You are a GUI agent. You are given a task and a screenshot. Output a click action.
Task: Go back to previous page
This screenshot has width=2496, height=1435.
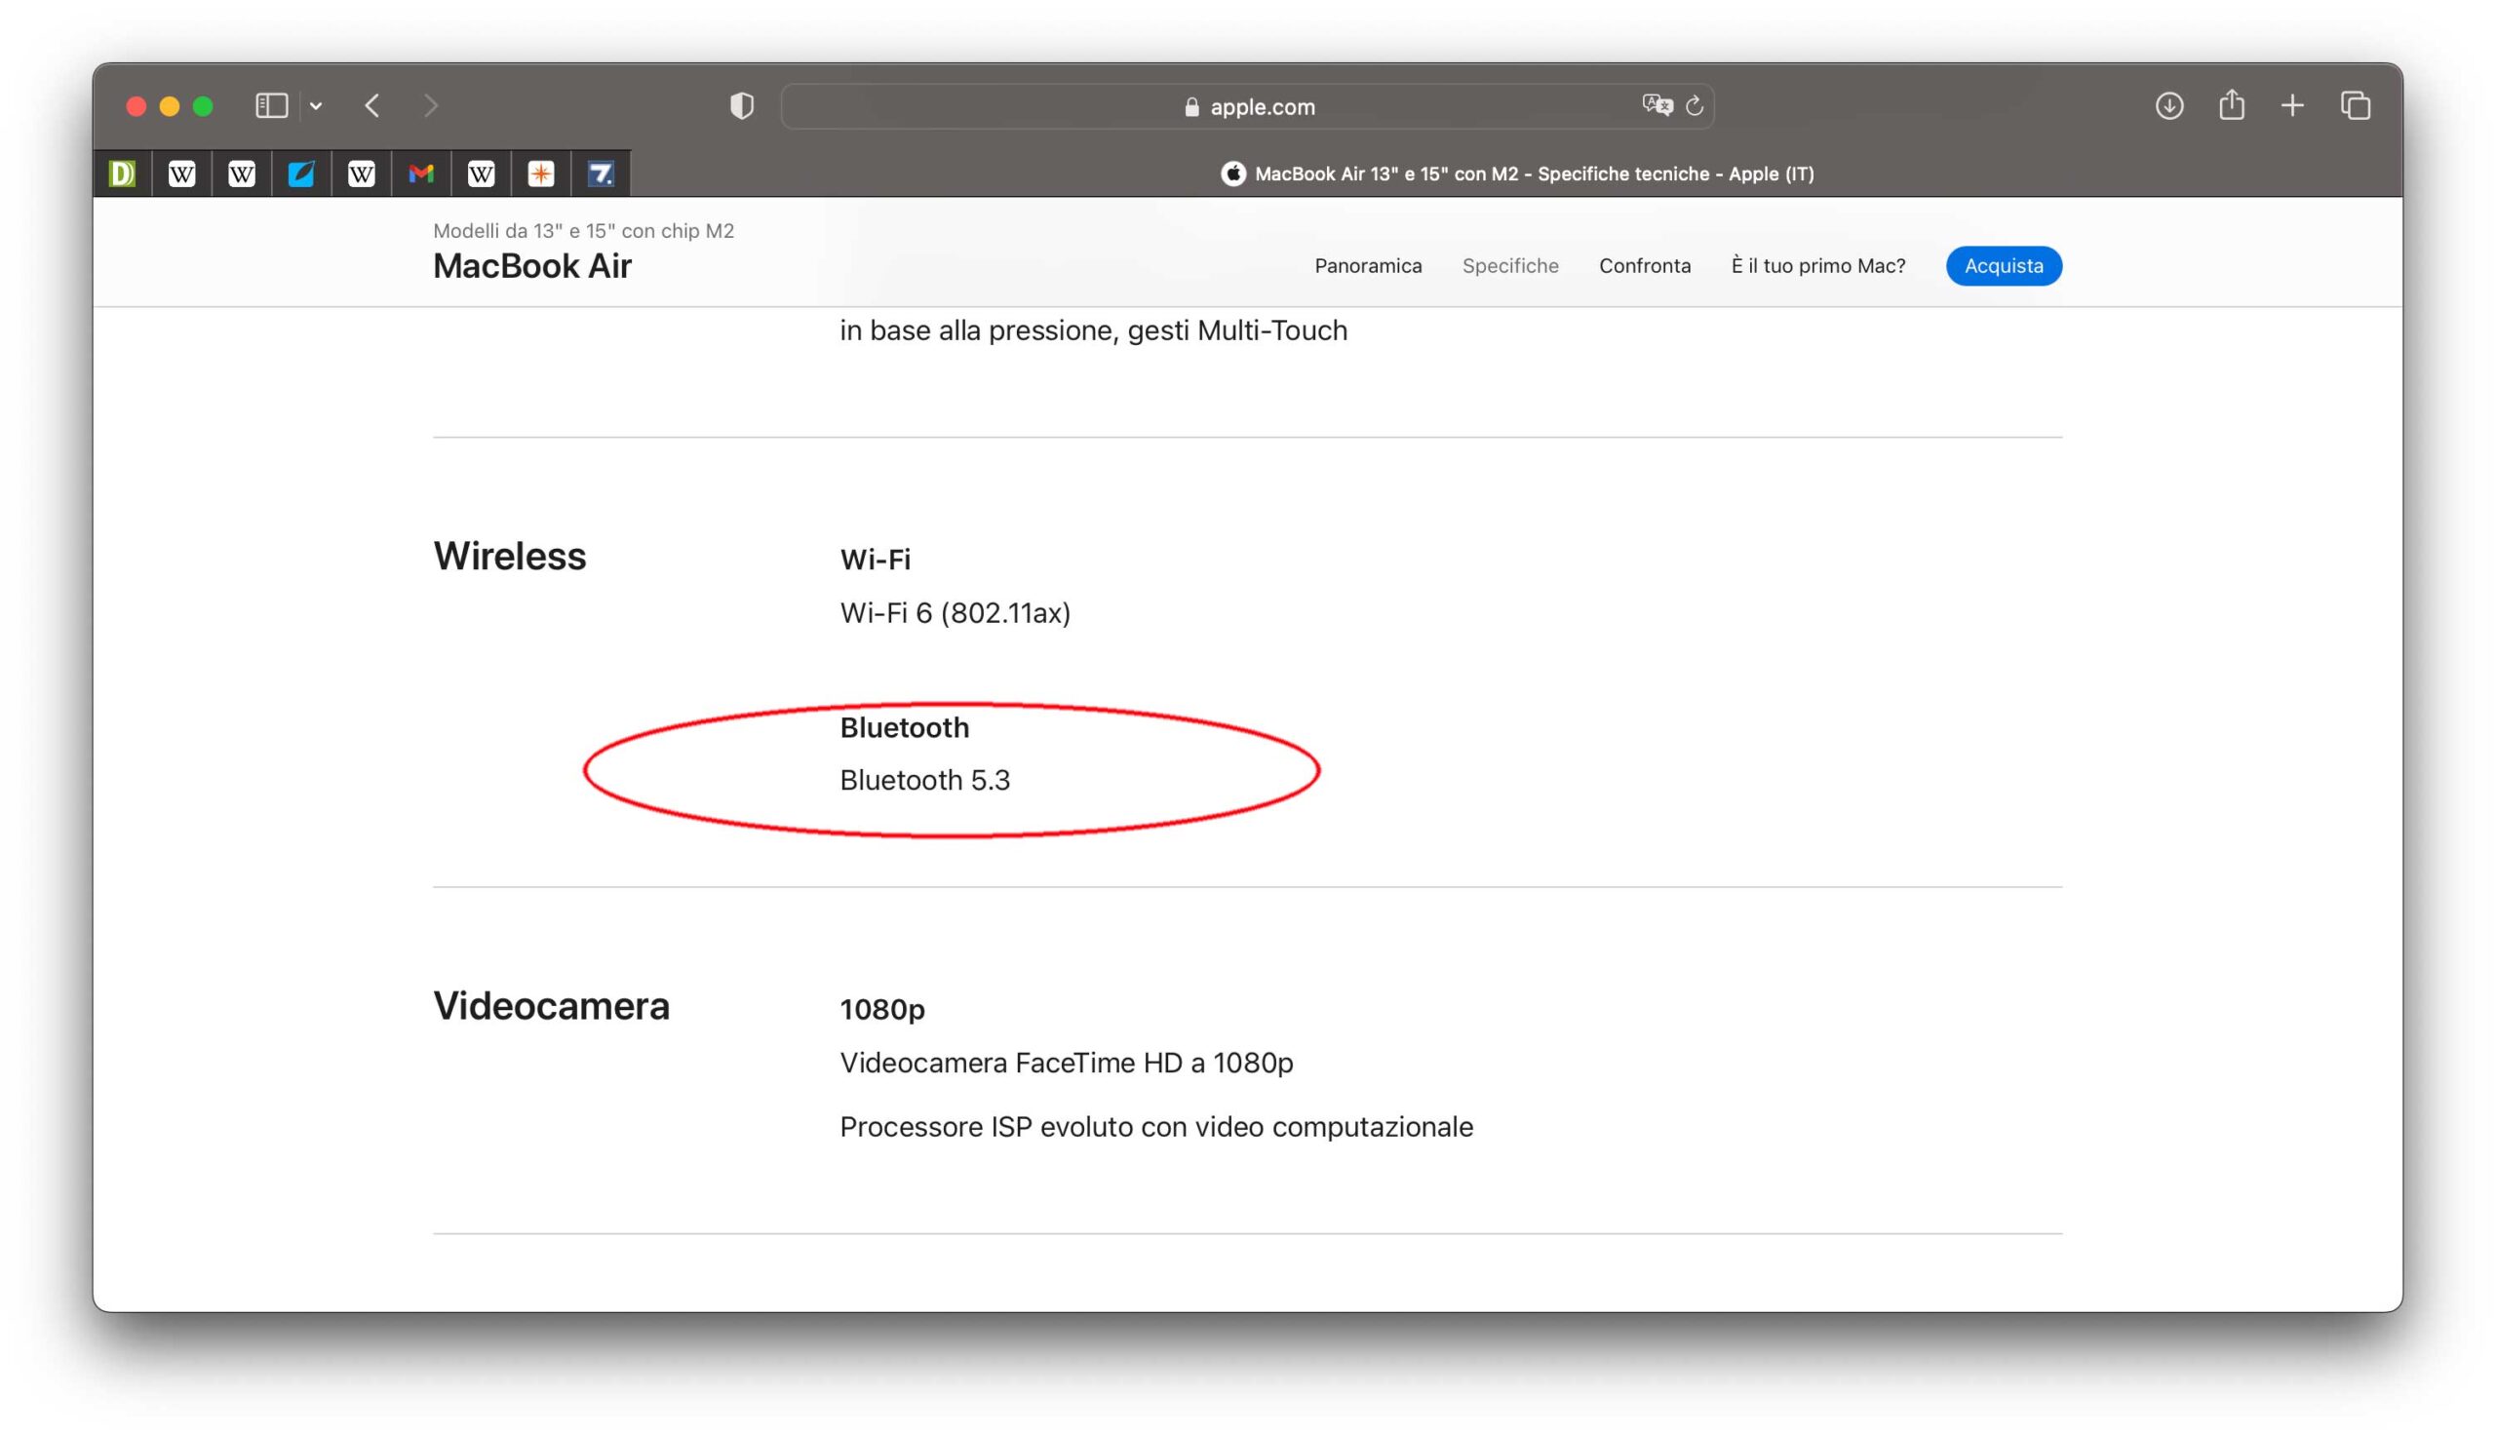click(372, 105)
